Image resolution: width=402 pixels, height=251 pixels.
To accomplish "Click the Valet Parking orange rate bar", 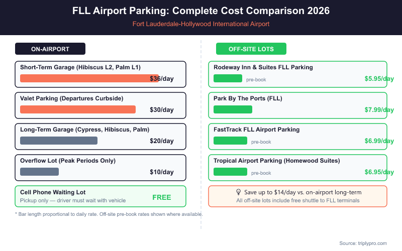I will click(x=78, y=109).
